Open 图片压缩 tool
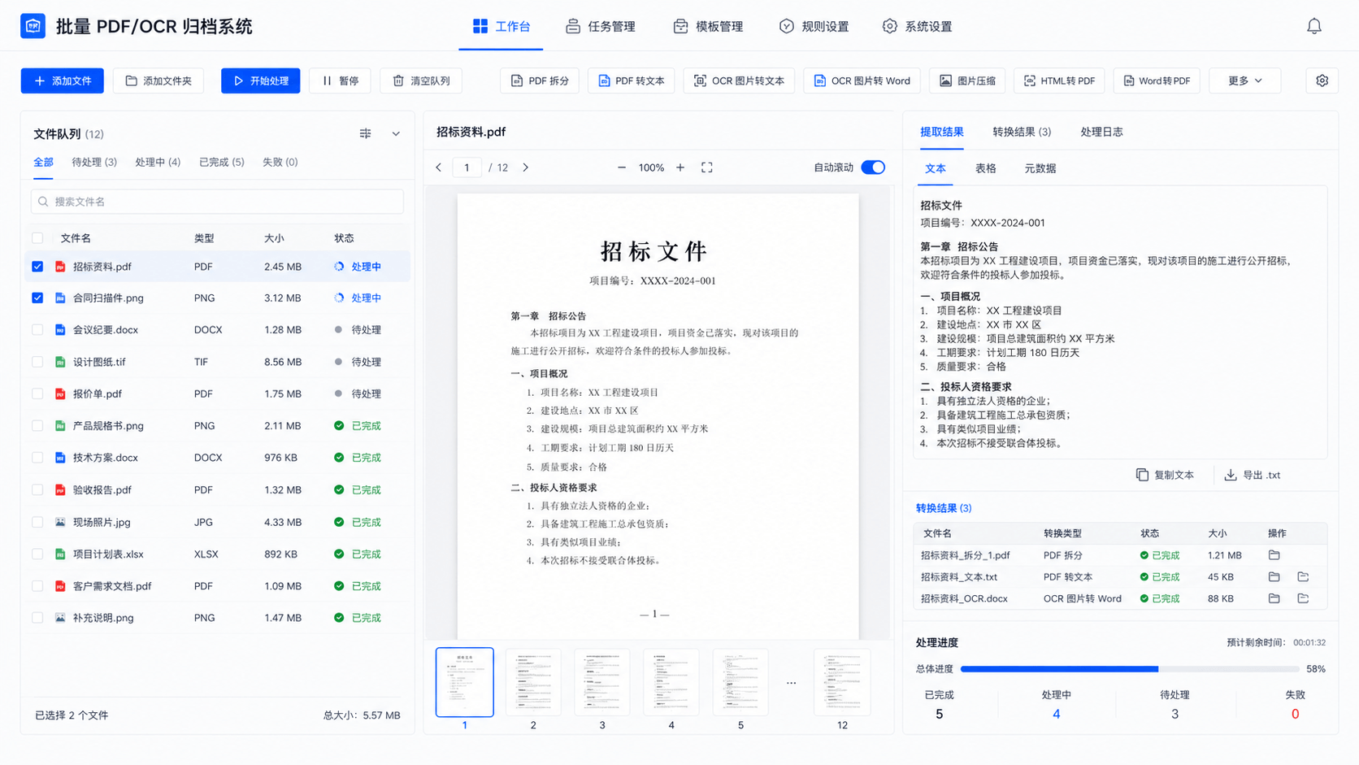 (967, 80)
